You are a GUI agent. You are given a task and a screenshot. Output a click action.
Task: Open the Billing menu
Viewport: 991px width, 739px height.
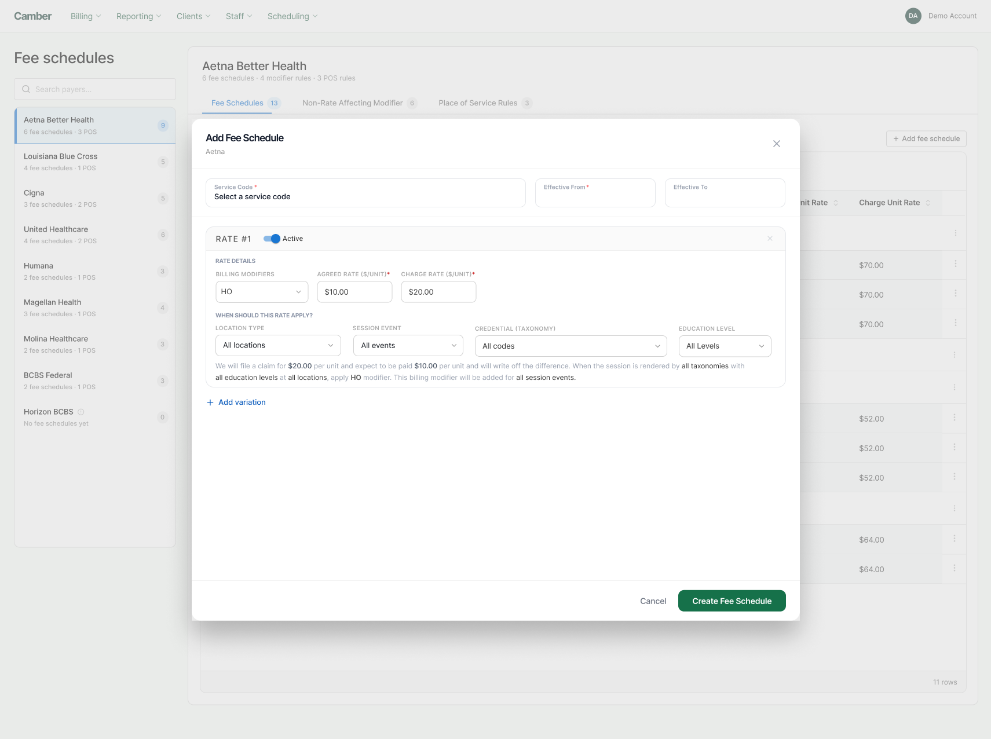pyautogui.click(x=86, y=16)
